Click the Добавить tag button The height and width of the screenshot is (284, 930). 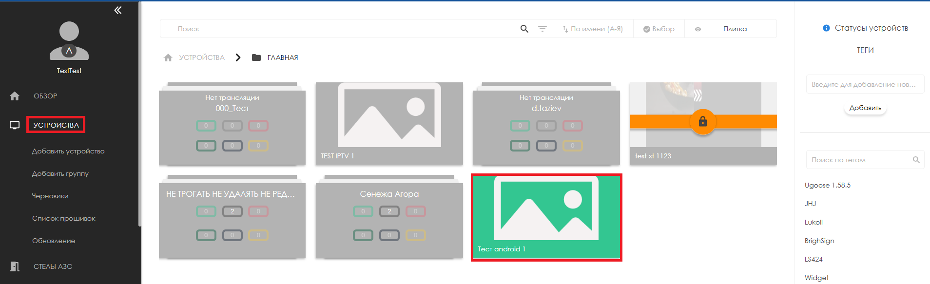[x=865, y=108]
